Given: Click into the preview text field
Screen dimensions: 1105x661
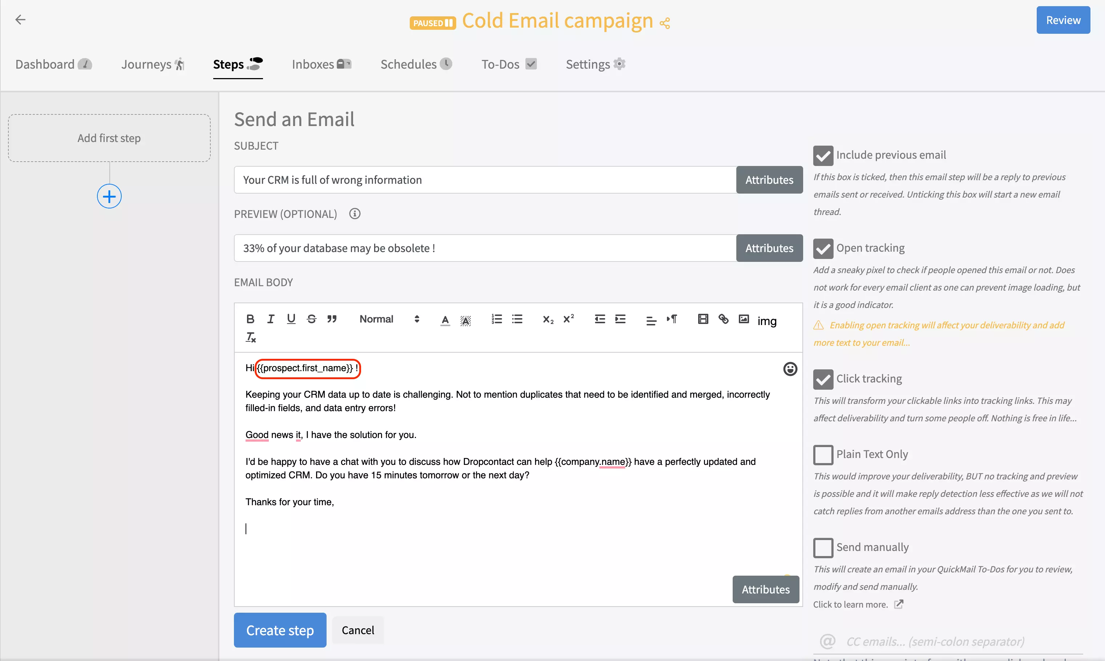Looking at the screenshot, I should [x=485, y=248].
